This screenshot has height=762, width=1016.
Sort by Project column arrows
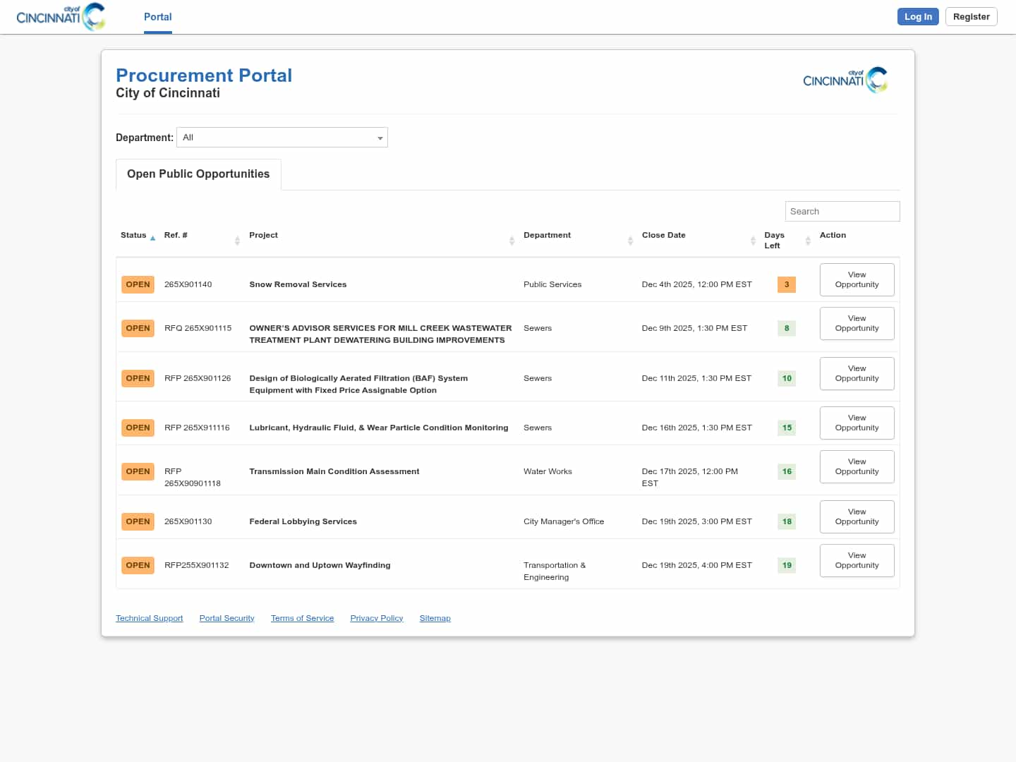(x=512, y=241)
